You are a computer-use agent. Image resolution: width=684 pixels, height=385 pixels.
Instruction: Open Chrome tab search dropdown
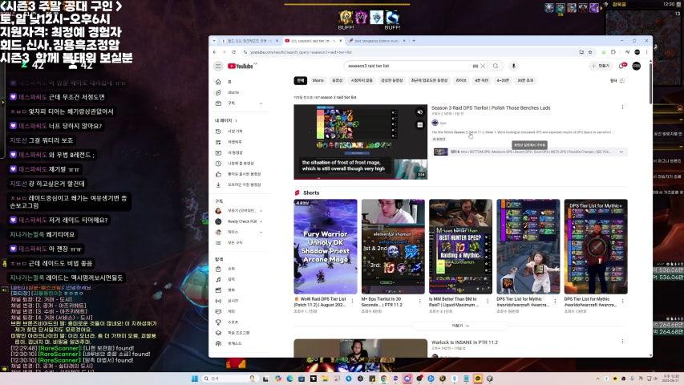[214, 41]
